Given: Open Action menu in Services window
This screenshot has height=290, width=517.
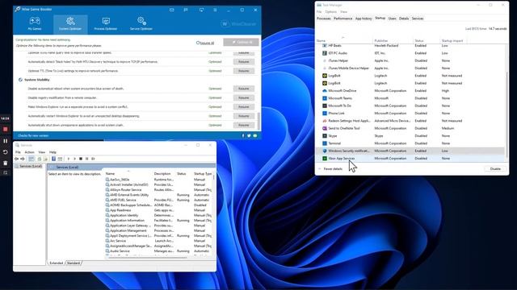Looking at the screenshot, I should [x=29, y=152].
